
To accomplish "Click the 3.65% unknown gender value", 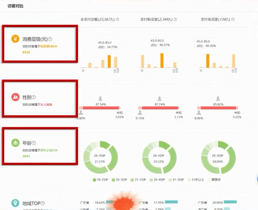I will pyautogui.click(x=119, y=117).
